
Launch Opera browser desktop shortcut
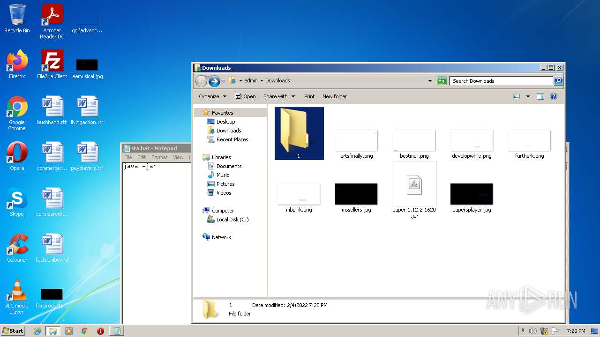[x=17, y=156]
